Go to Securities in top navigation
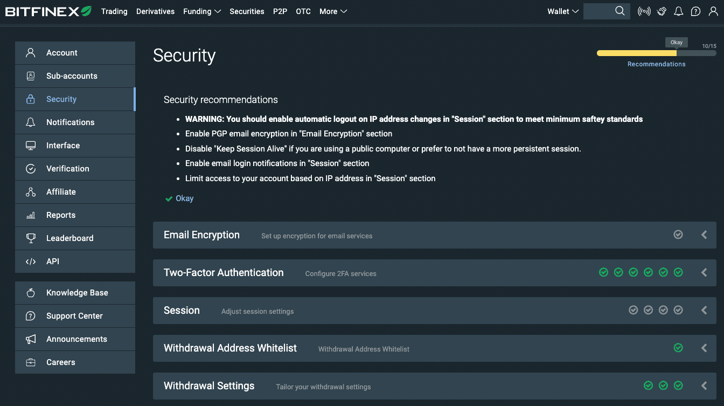This screenshot has width=724, height=406. [247, 11]
